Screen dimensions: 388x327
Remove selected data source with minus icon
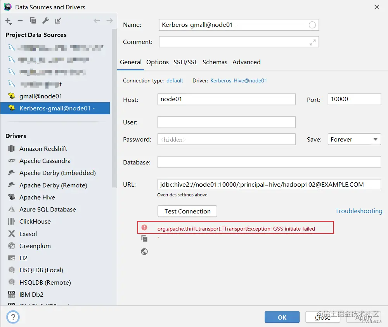coord(20,21)
